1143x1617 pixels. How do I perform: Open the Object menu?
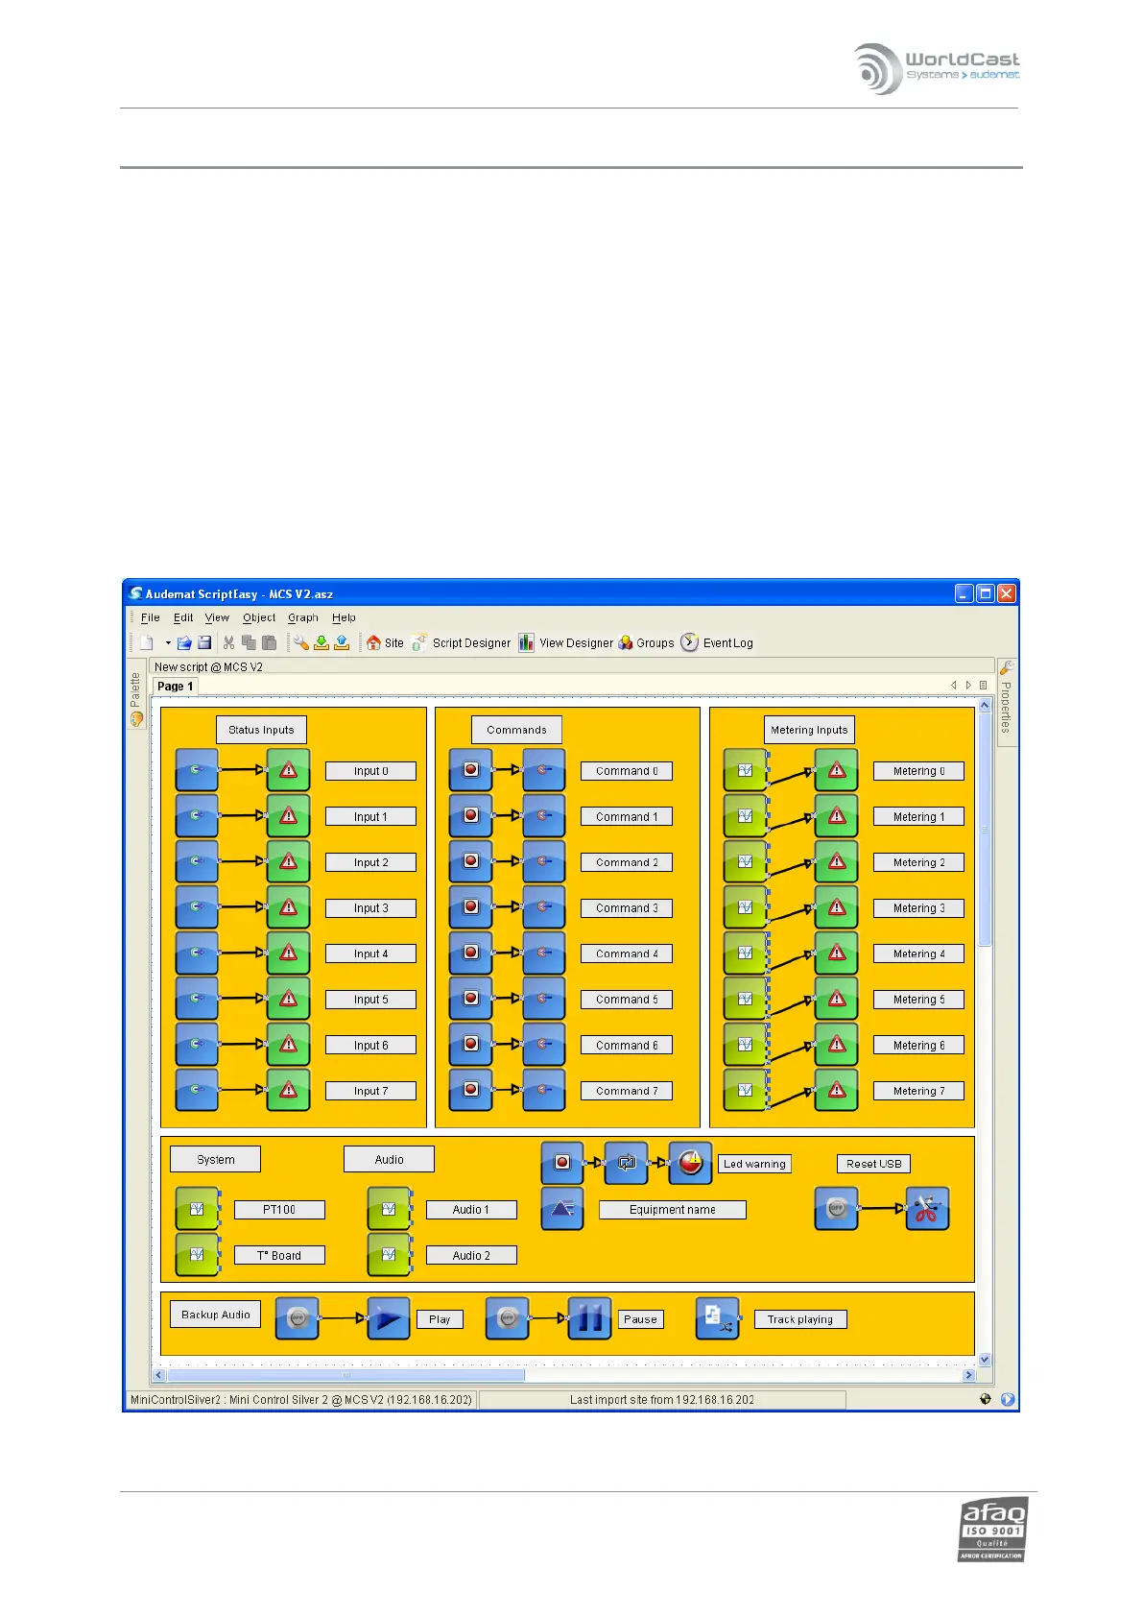tap(258, 618)
